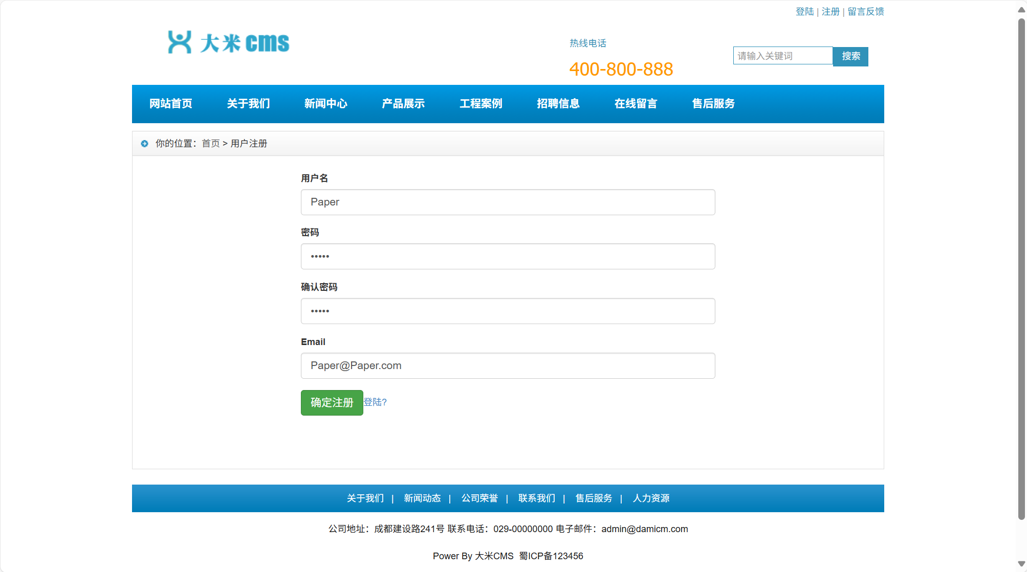Click the scrollbar up arrow
This screenshot has width=1027, height=572.
1021,10
